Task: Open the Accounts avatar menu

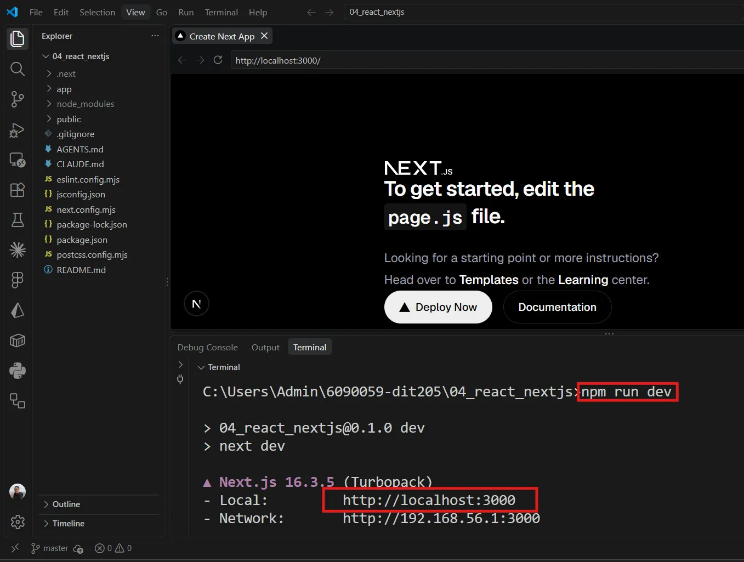Action: [x=18, y=491]
